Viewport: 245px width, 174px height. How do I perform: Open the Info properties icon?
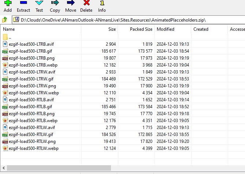102,4
